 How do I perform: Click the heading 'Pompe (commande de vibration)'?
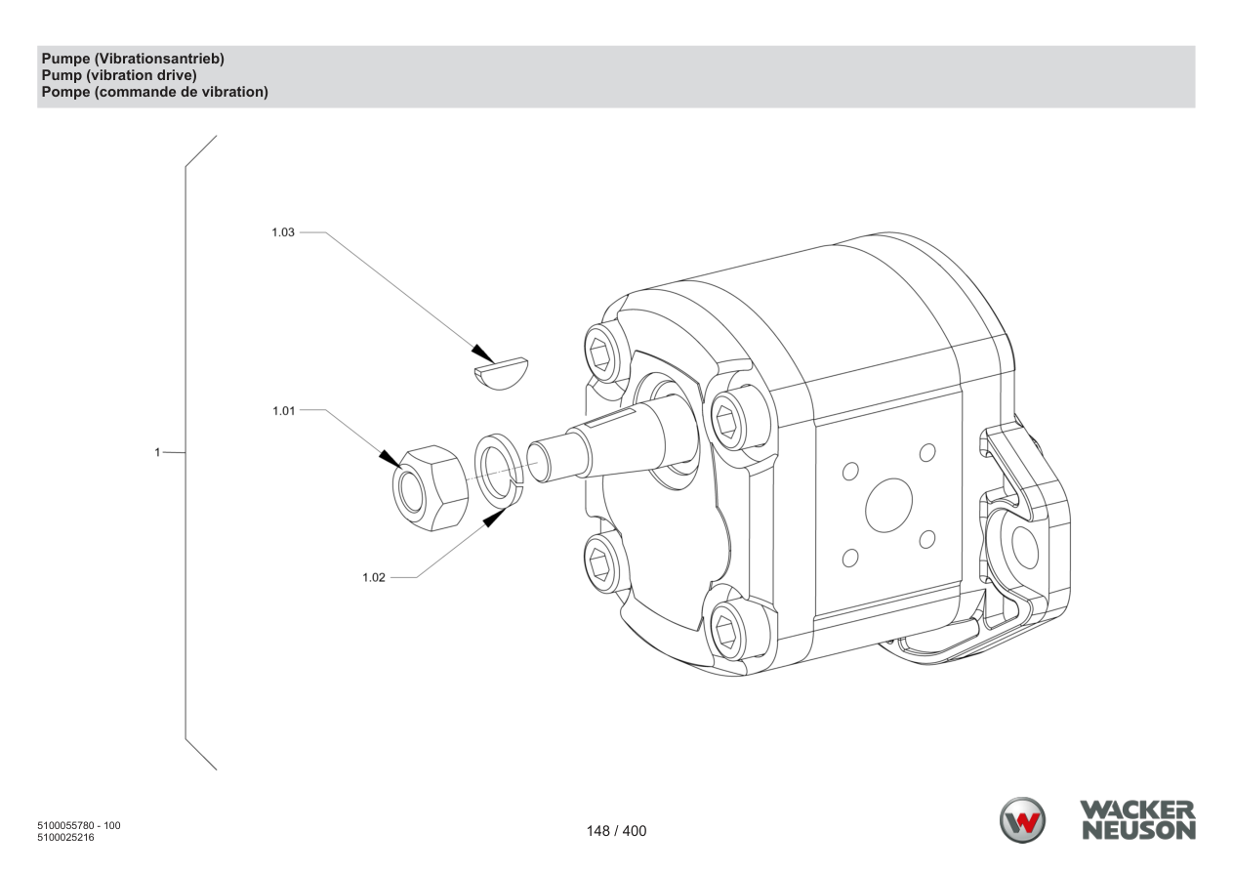pyautogui.click(x=154, y=92)
